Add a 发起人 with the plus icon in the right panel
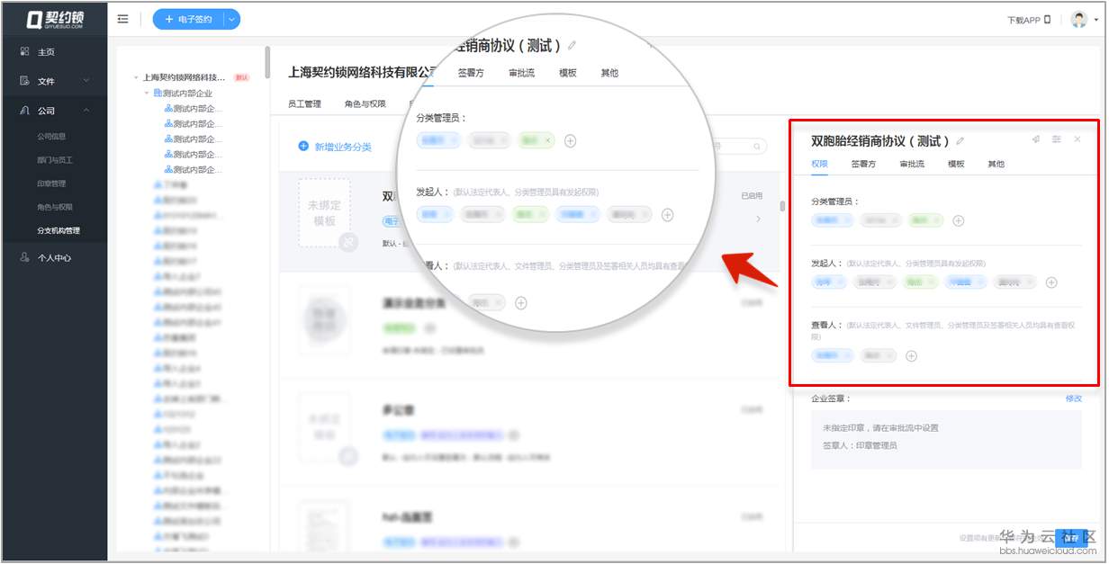 coord(1051,282)
